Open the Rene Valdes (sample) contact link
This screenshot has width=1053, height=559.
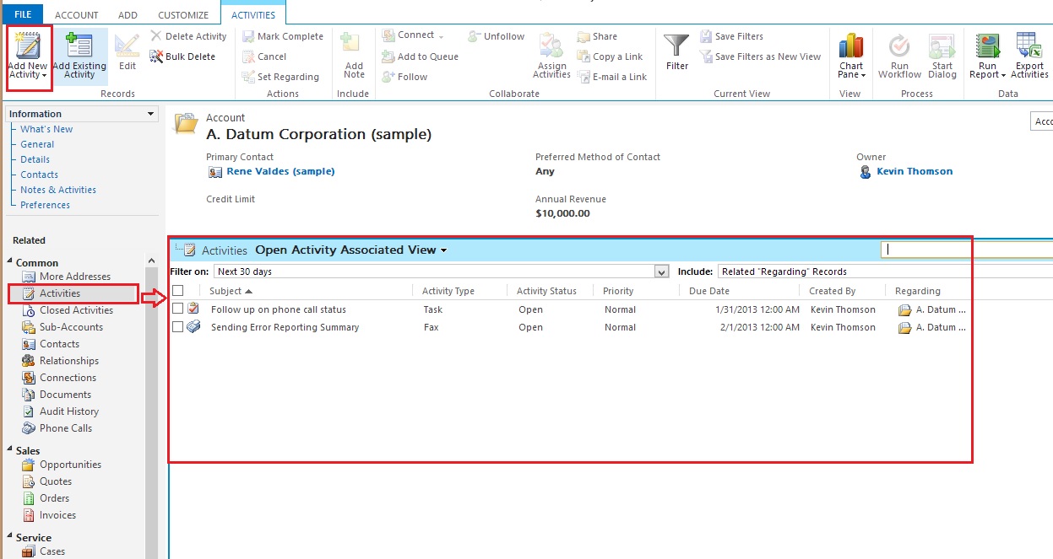point(280,171)
